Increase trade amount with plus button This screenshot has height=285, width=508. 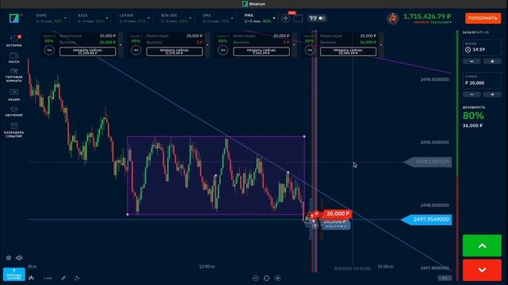pyautogui.click(x=492, y=94)
